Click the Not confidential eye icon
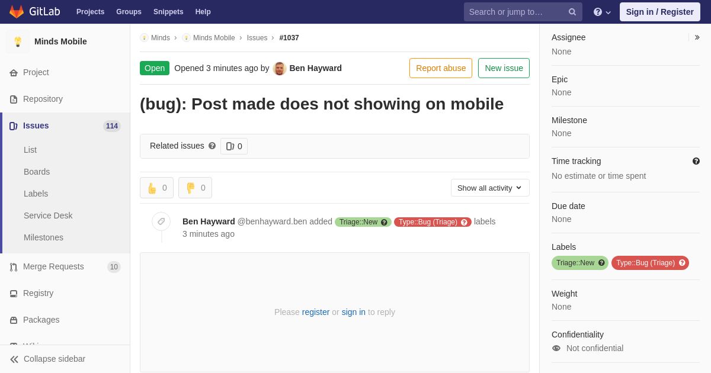The width and height of the screenshot is (711, 373). coord(556,348)
